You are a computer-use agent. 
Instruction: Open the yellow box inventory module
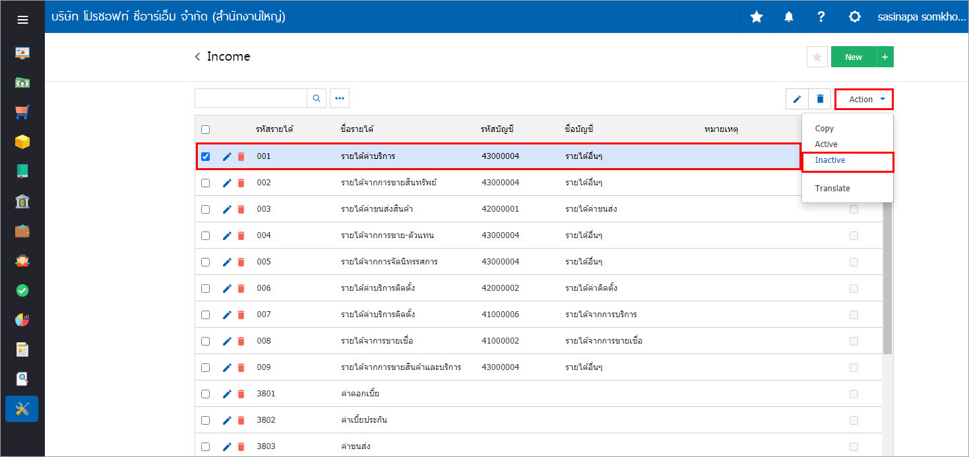pyautogui.click(x=22, y=142)
